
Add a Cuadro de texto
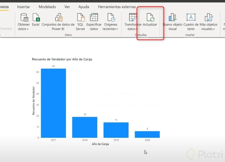pos(191,17)
